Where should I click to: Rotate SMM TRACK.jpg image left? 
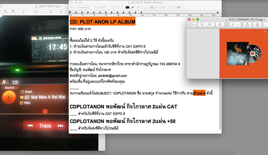[x=51, y=11]
